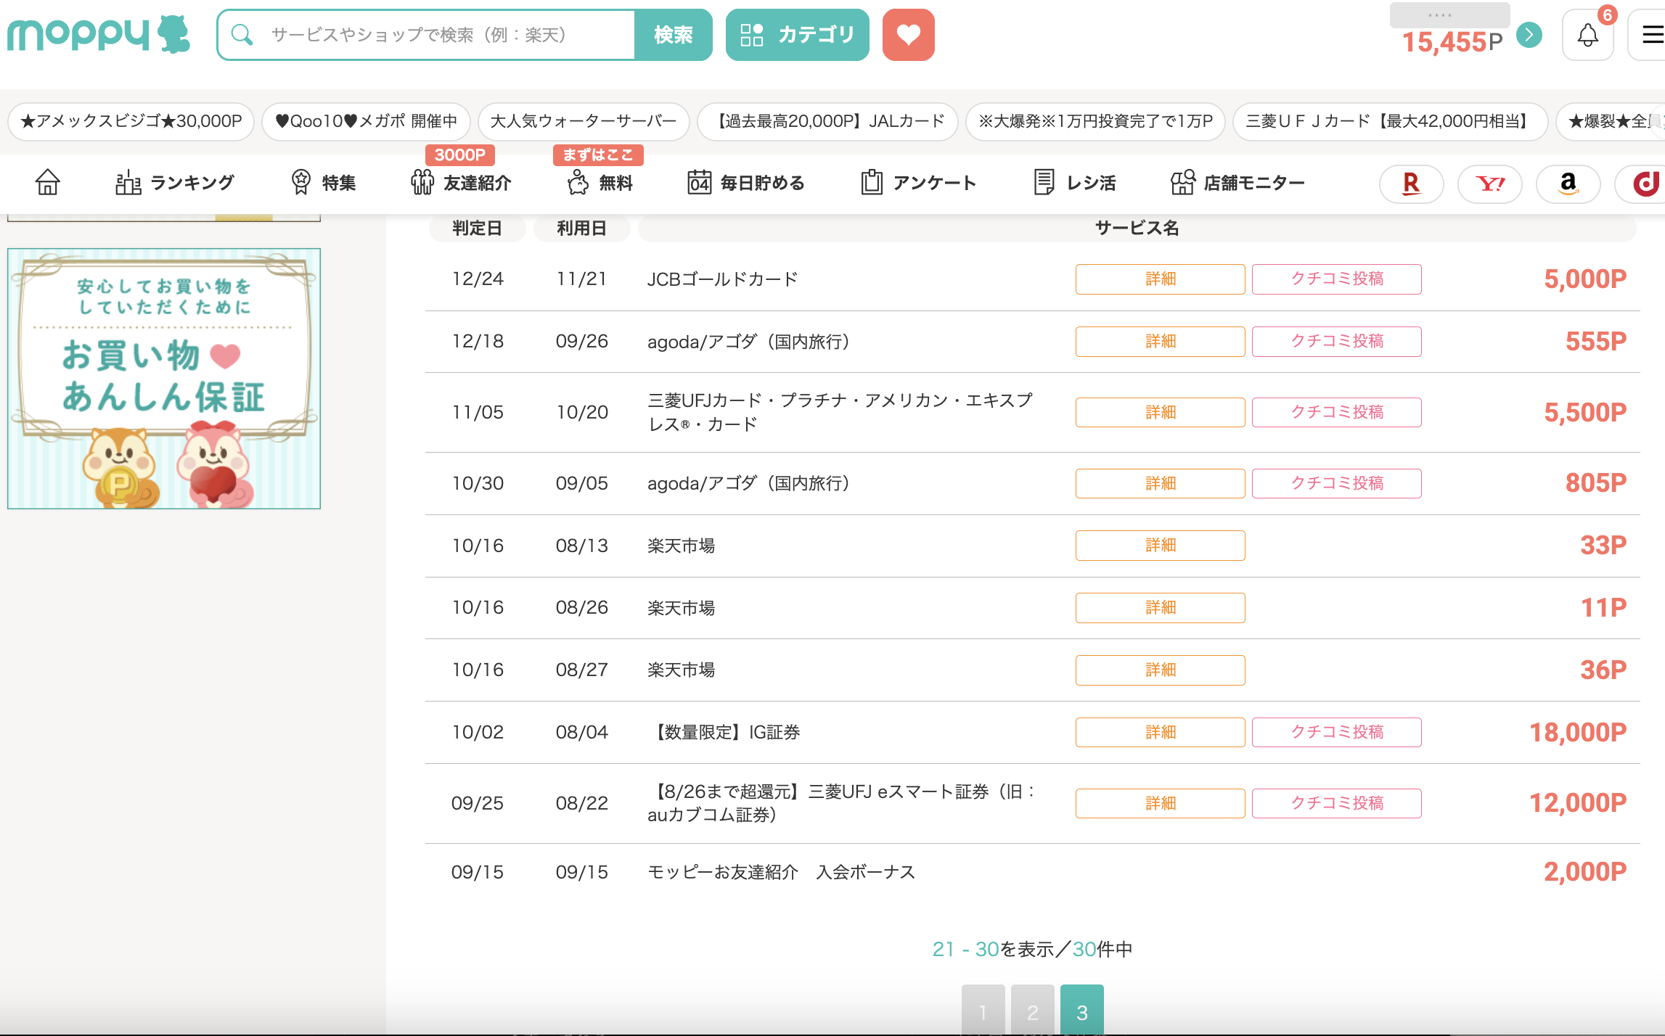Click the 12,000P points value
Screen dimensions: 1665x1036
click(x=1577, y=803)
